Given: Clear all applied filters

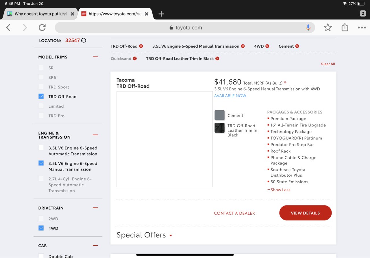Looking at the screenshot, I should pyautogui.click(x=328, y=64).
